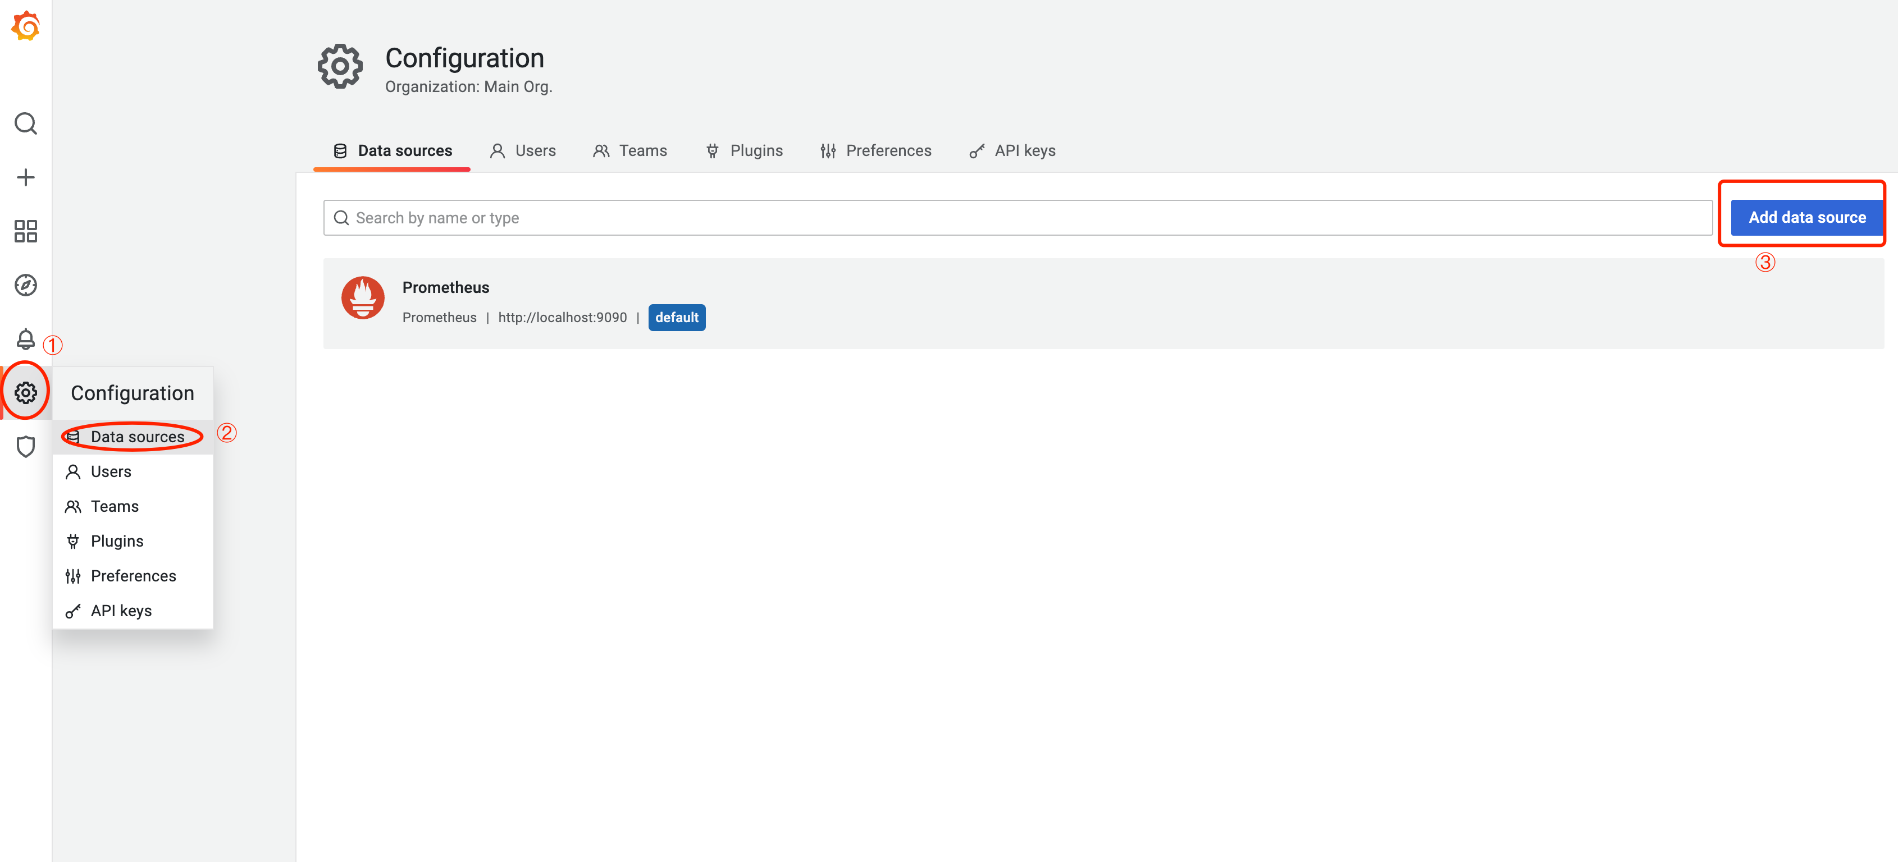Click the Configuration gear sidebar icon
The height and width of the screenshot is (862, 1898).
tap(26, 392)
